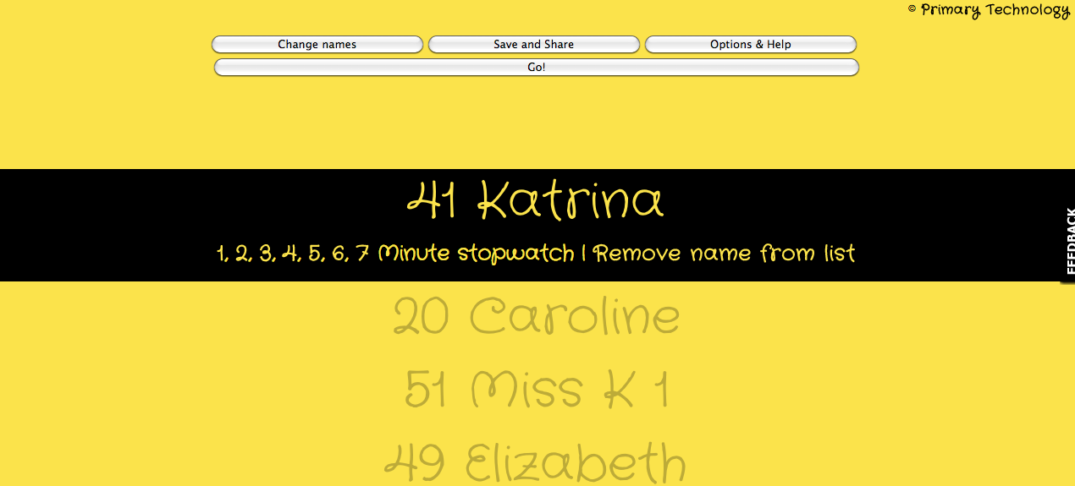The height and width of the screenshot is (486, 1075).
Task: Select the name 20 Caroline
Action: 536,318
